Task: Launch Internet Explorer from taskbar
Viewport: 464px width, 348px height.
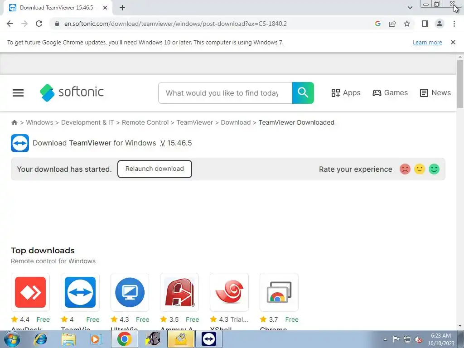Action: [40, 339]
